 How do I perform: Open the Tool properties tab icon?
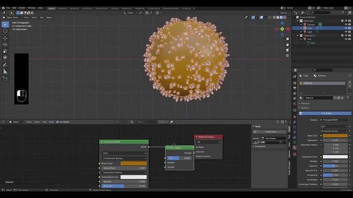coord(295,76)
